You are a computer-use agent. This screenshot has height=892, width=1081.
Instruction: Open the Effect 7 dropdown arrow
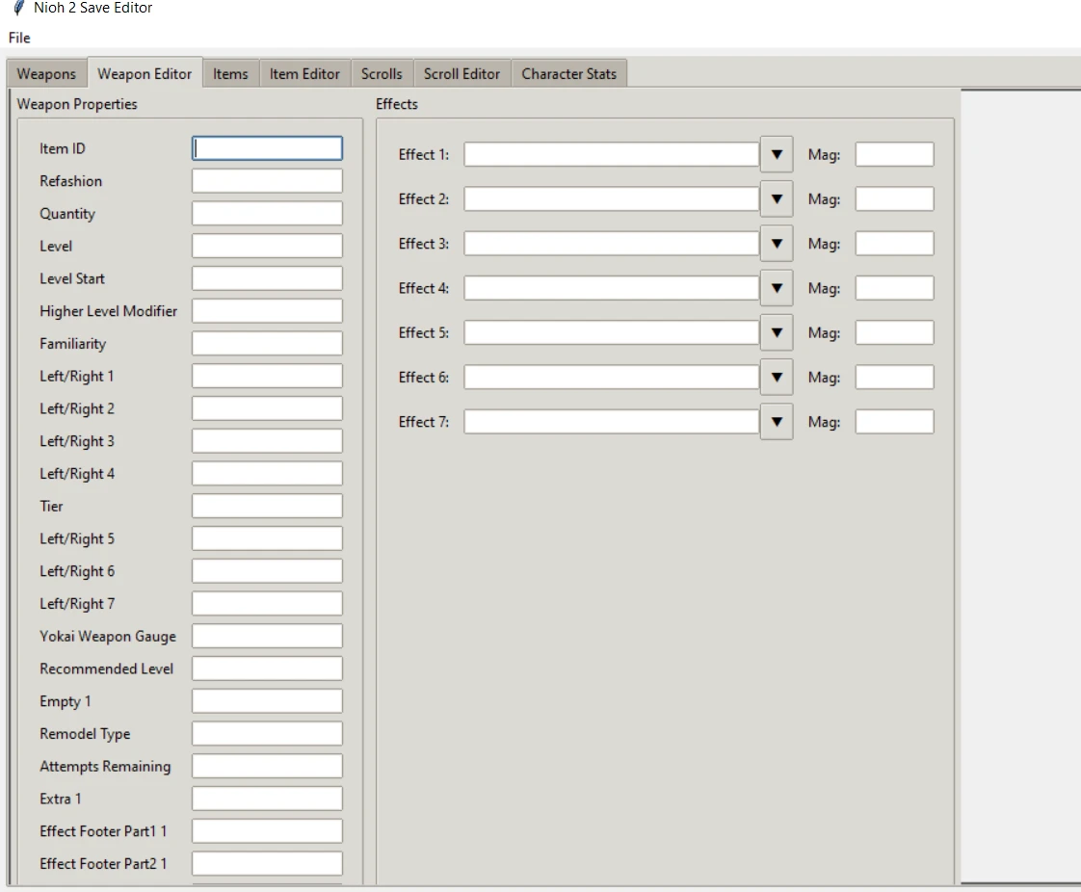(x=776, y=422)
